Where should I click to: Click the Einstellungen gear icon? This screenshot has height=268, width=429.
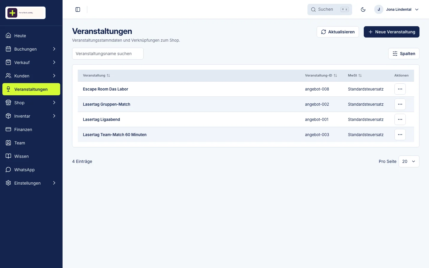[8, 183]
